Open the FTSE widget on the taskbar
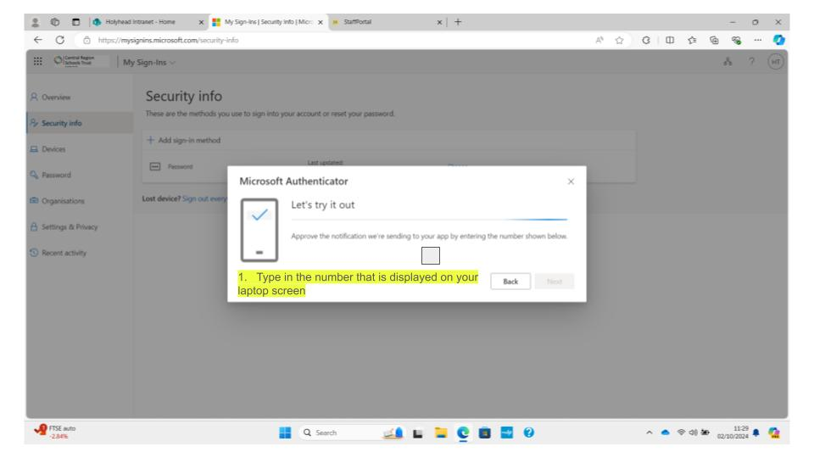Screen dimensions: 814x458 click(x=55, y=432)
